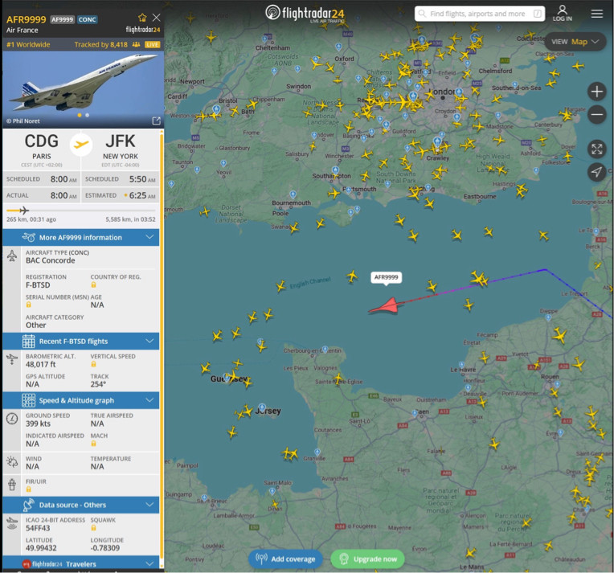Click the search magnifier icon
The width and height of the screenshot is (614, 573).
click(x=422, y=14)
